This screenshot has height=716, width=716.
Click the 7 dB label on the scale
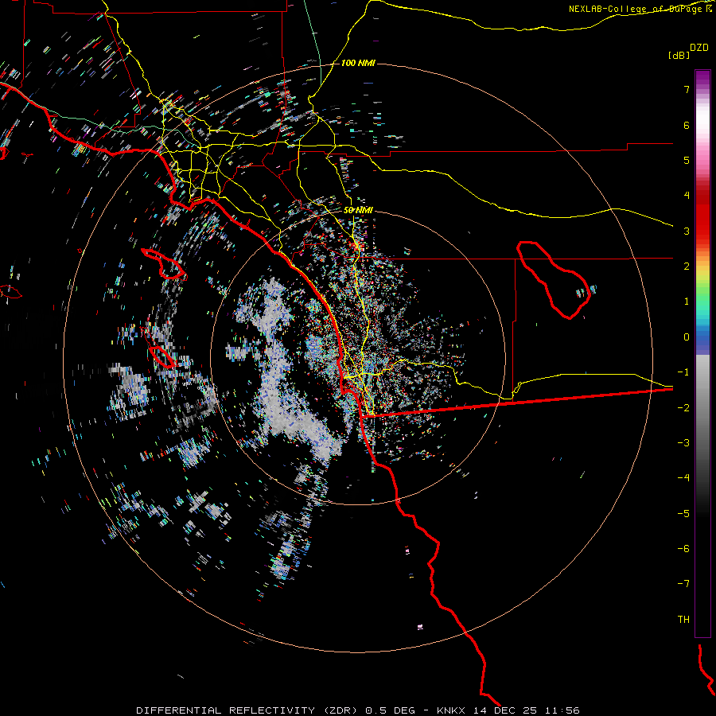687,89
